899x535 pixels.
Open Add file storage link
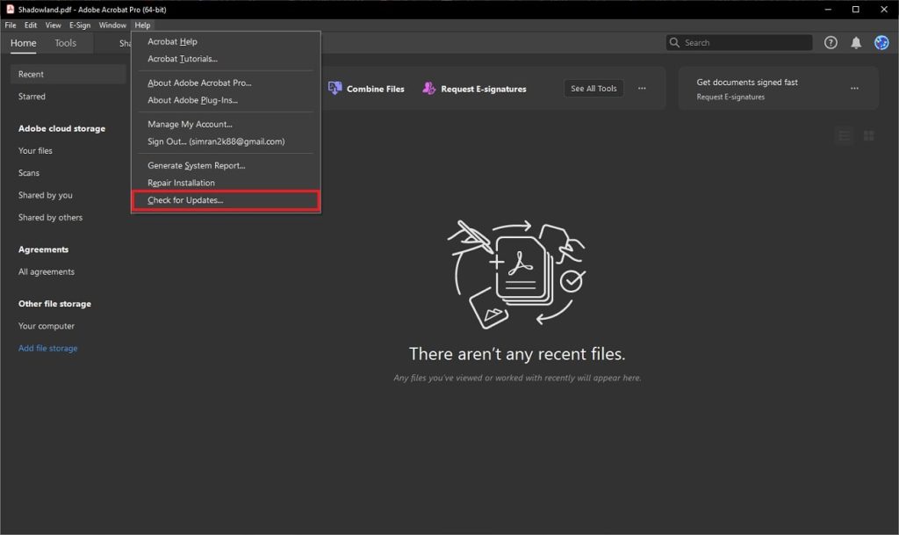coord(47,348)
